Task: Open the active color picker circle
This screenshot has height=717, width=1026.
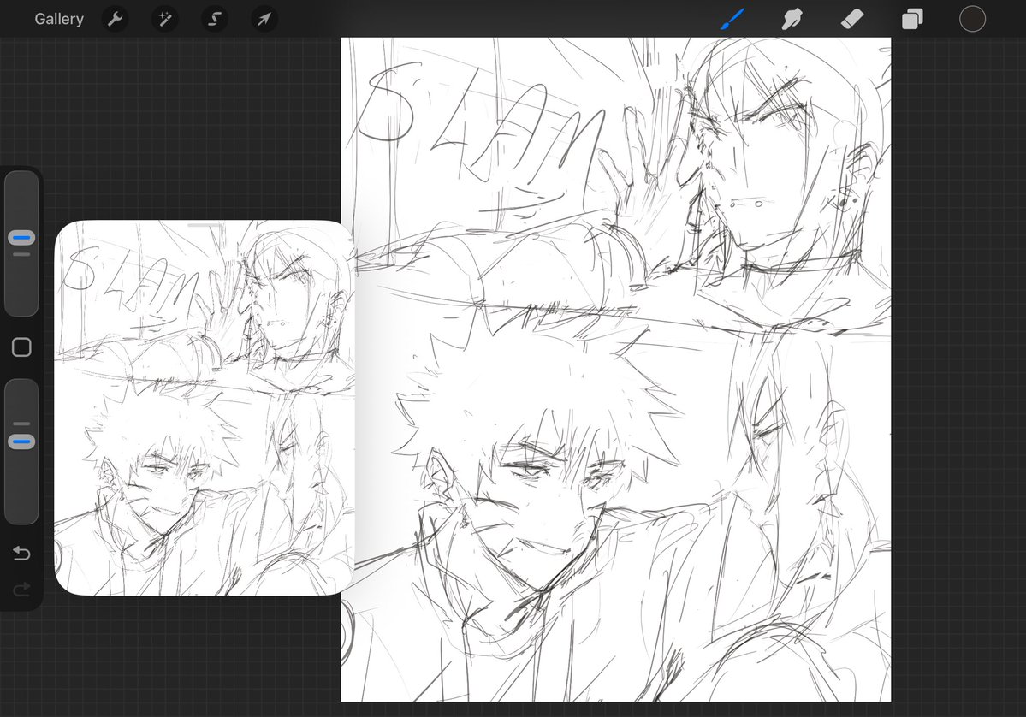Action: point(972,19)
